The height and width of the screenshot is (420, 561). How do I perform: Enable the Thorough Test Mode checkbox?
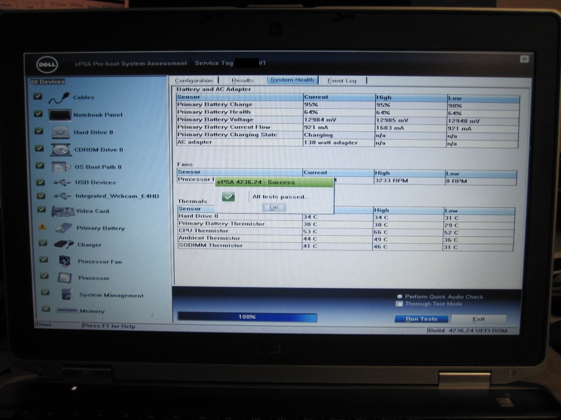point(399,304)
